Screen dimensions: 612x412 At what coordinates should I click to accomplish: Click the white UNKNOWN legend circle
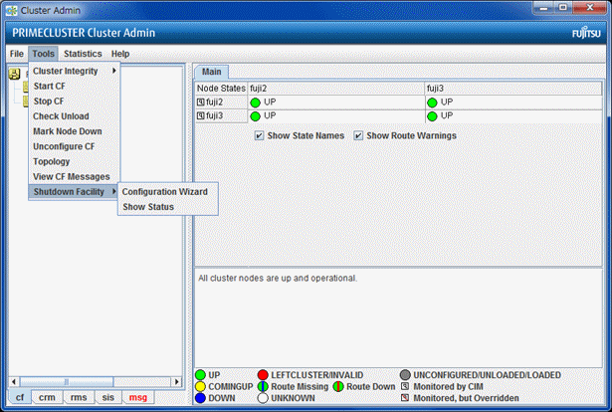point(263,398)
